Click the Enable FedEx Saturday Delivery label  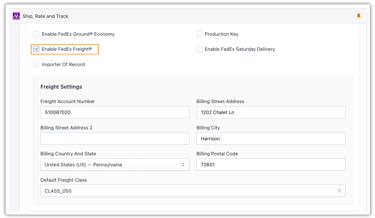coord(240,49)
